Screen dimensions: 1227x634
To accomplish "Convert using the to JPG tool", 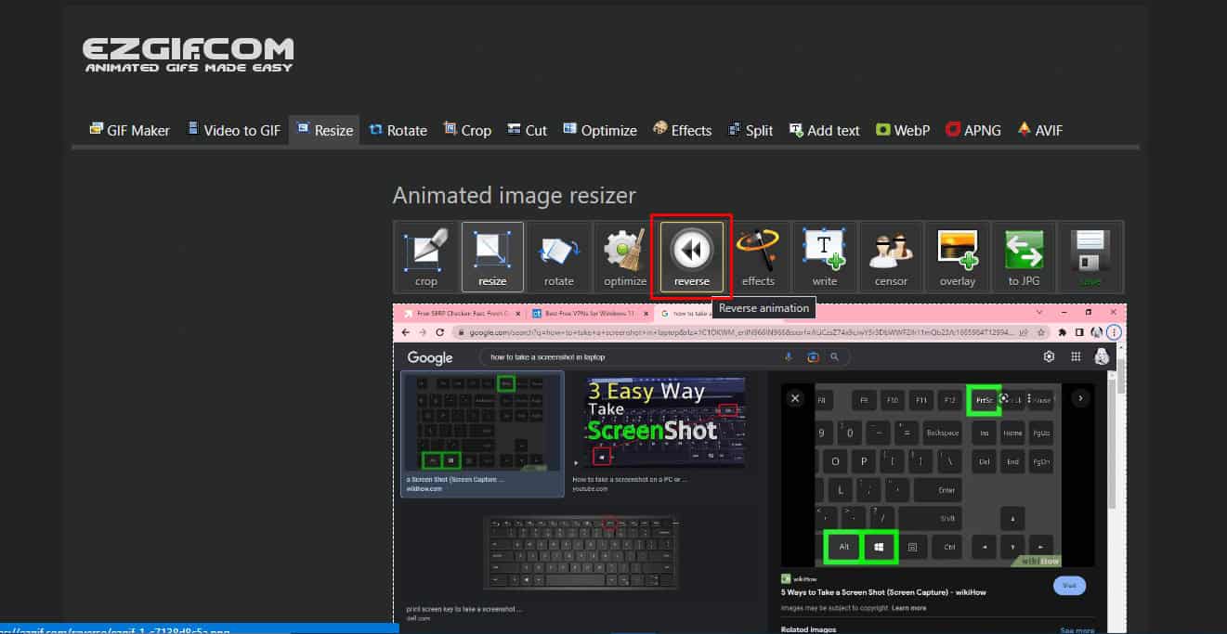I will (1024, 257).
